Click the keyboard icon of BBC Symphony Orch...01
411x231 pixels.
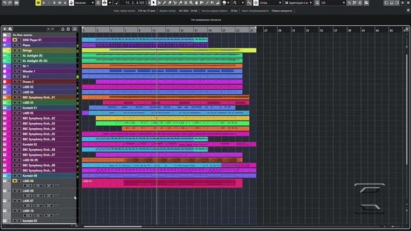coord(4,97)
